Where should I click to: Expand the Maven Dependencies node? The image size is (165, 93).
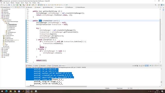click(2, 42)
